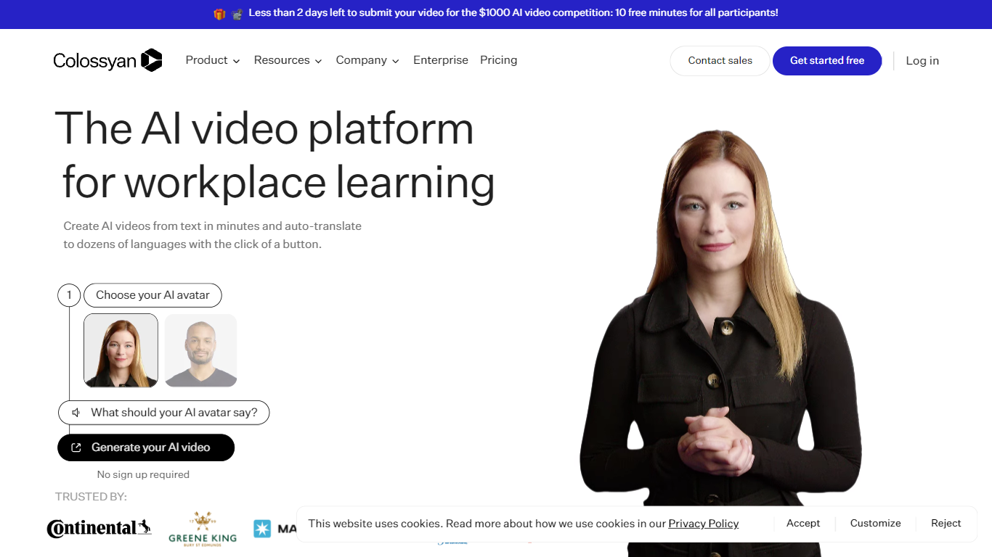Click the step 1 circle marker
The image size is (992, 557).
69,295
